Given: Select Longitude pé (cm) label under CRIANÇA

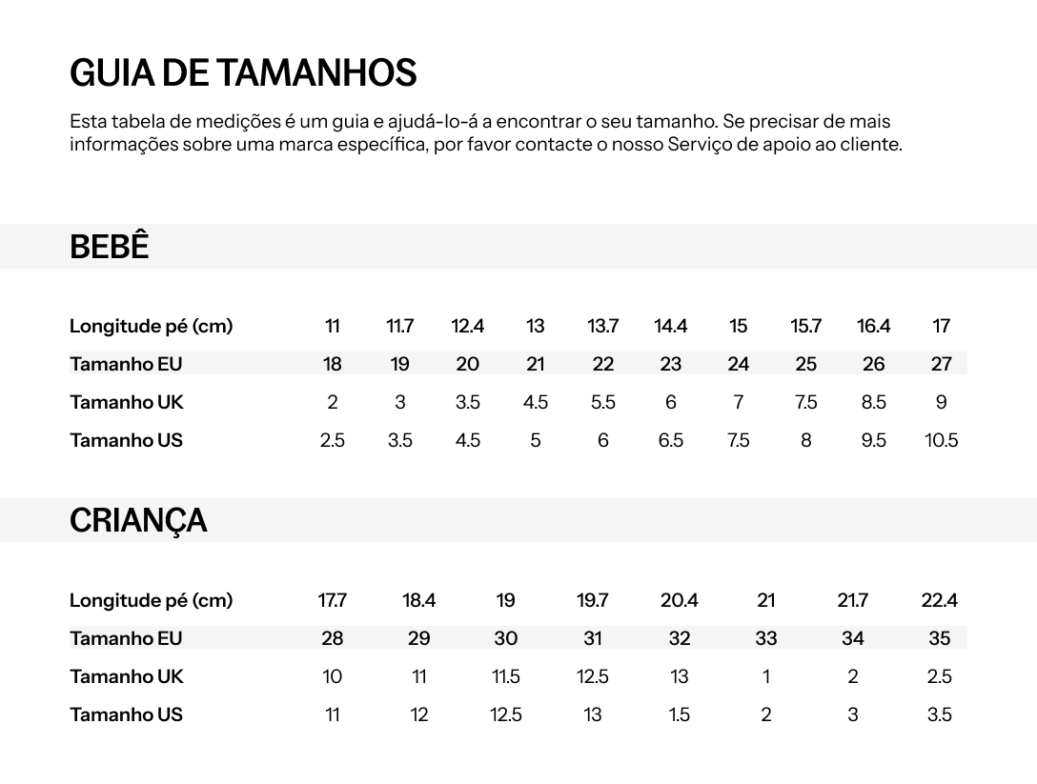Looking at the screenshot, I should tap(152, 600).
